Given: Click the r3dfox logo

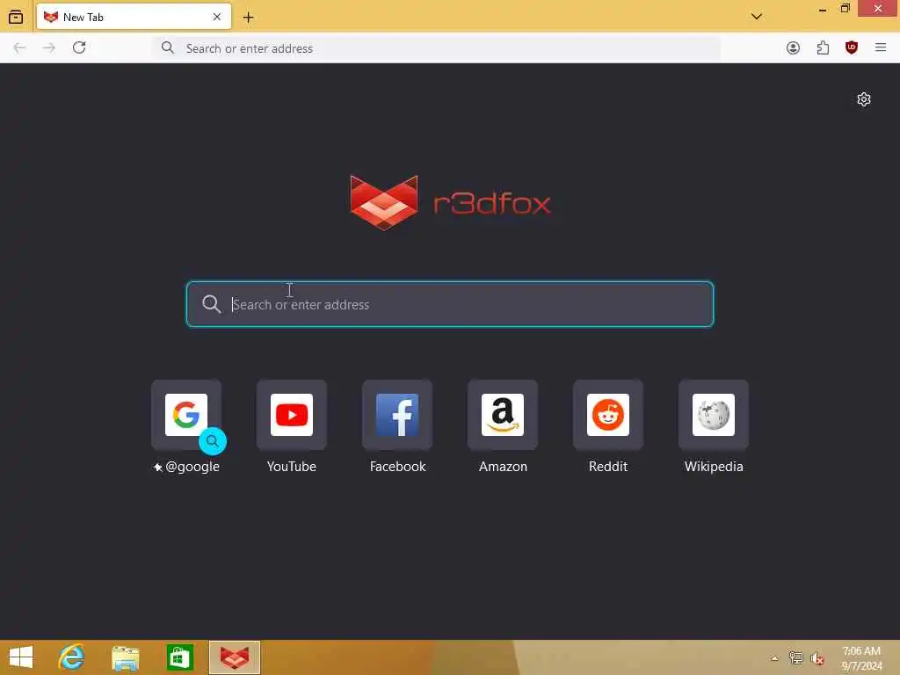Looking at the screenshot, I should [x=450, y=203].
